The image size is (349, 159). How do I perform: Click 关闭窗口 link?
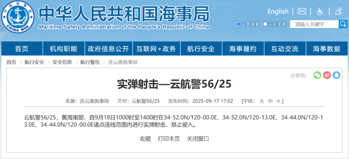pos(198,139)
